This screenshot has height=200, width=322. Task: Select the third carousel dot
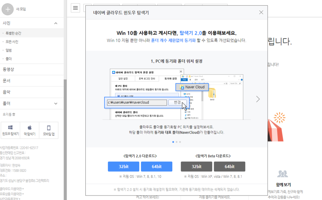tap(180, 142)
